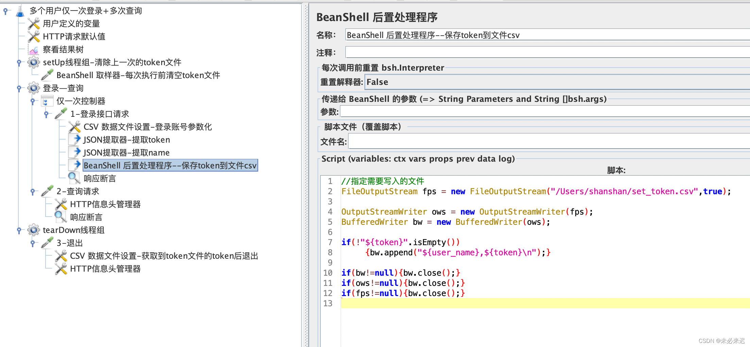Screen dimensions: 750x347
Task: Select BeanShell 后置处理程序--保存token到文件csv tree row
Action: click(170, 166)
